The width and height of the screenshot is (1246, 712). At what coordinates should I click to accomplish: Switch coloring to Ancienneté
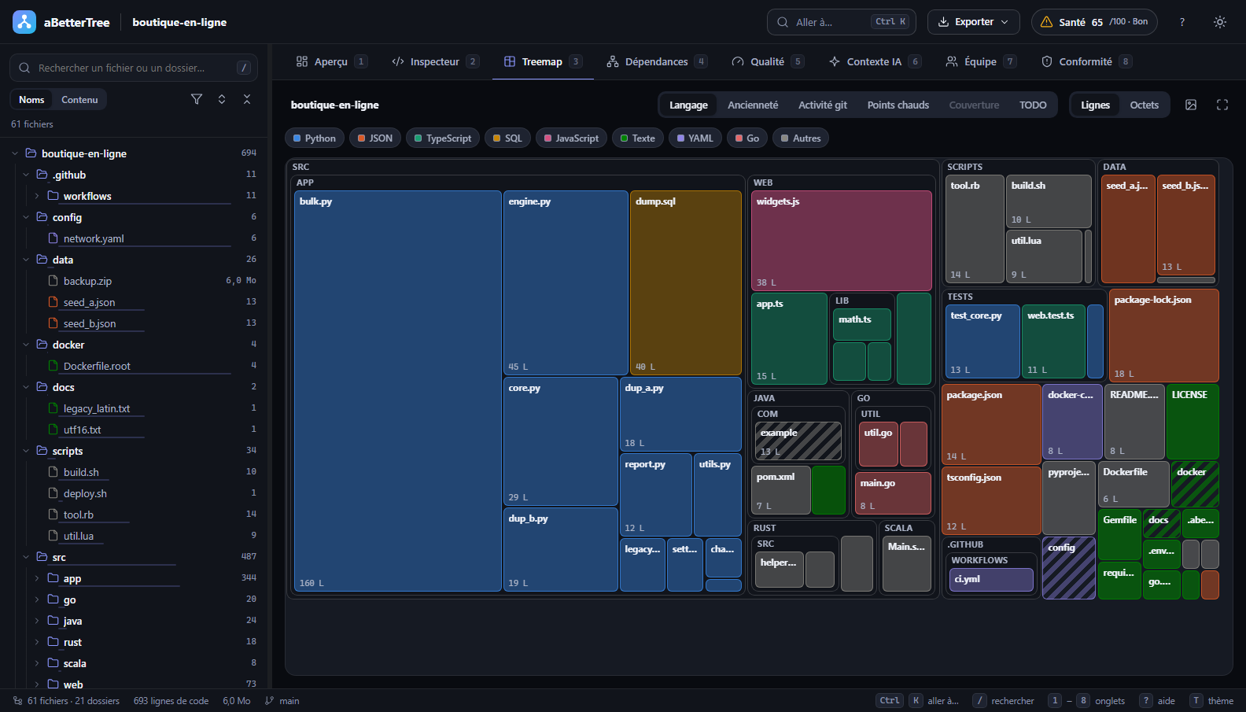click(x=753, y=105)
